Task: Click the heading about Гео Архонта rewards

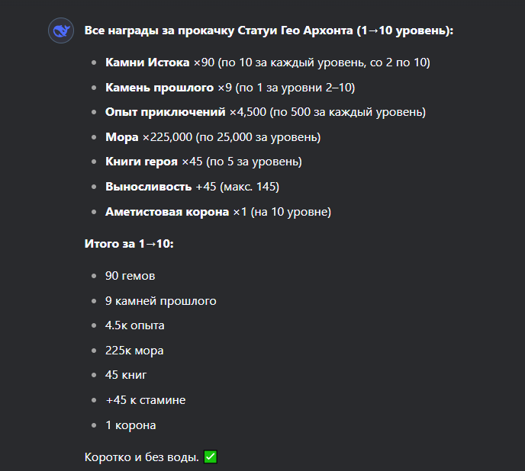Action: (269, 30)
